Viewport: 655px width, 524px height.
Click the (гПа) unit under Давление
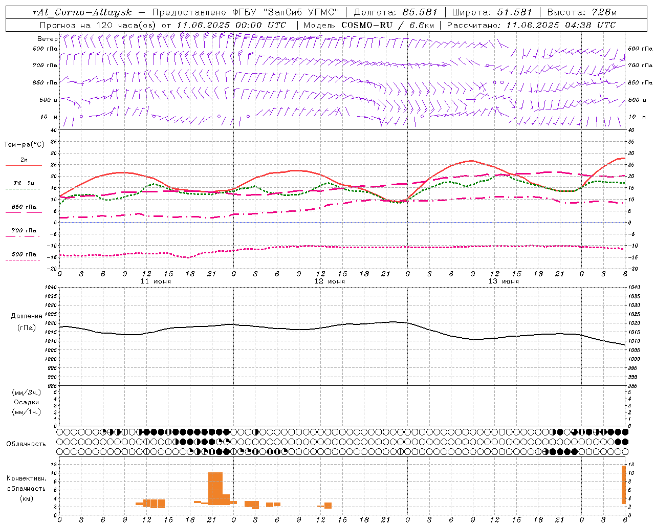(27, 328)
